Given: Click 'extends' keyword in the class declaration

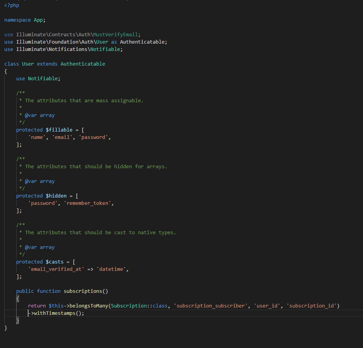Looking at the screenshot, I should pos(47,64).
